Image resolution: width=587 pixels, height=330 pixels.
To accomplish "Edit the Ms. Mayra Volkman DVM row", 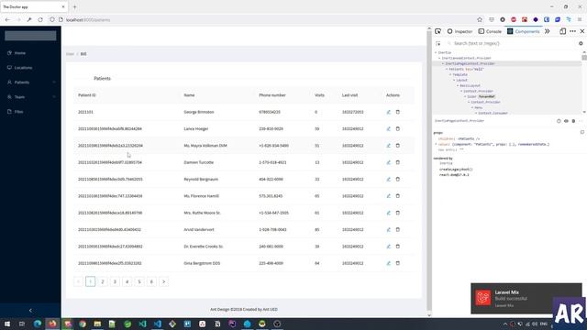I will pyautogui.click(x=389, y=146).
